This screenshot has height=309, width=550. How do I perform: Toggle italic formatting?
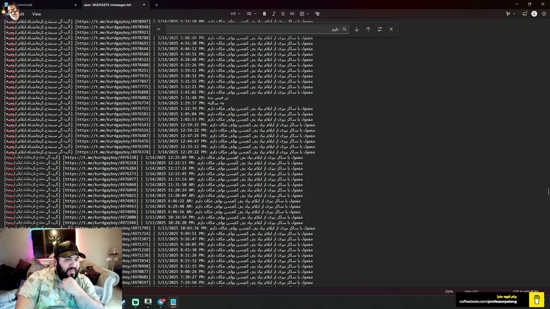[274, 14]
